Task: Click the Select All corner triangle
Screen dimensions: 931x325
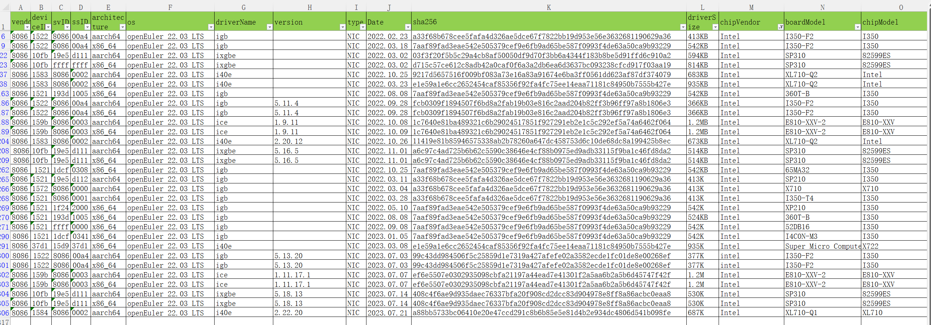Action: coord(5,7)
